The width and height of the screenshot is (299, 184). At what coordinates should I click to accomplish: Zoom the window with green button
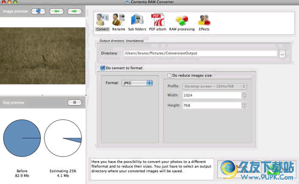coord(15,2)
